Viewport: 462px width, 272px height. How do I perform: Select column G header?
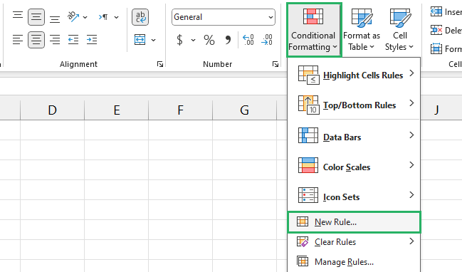244,110
